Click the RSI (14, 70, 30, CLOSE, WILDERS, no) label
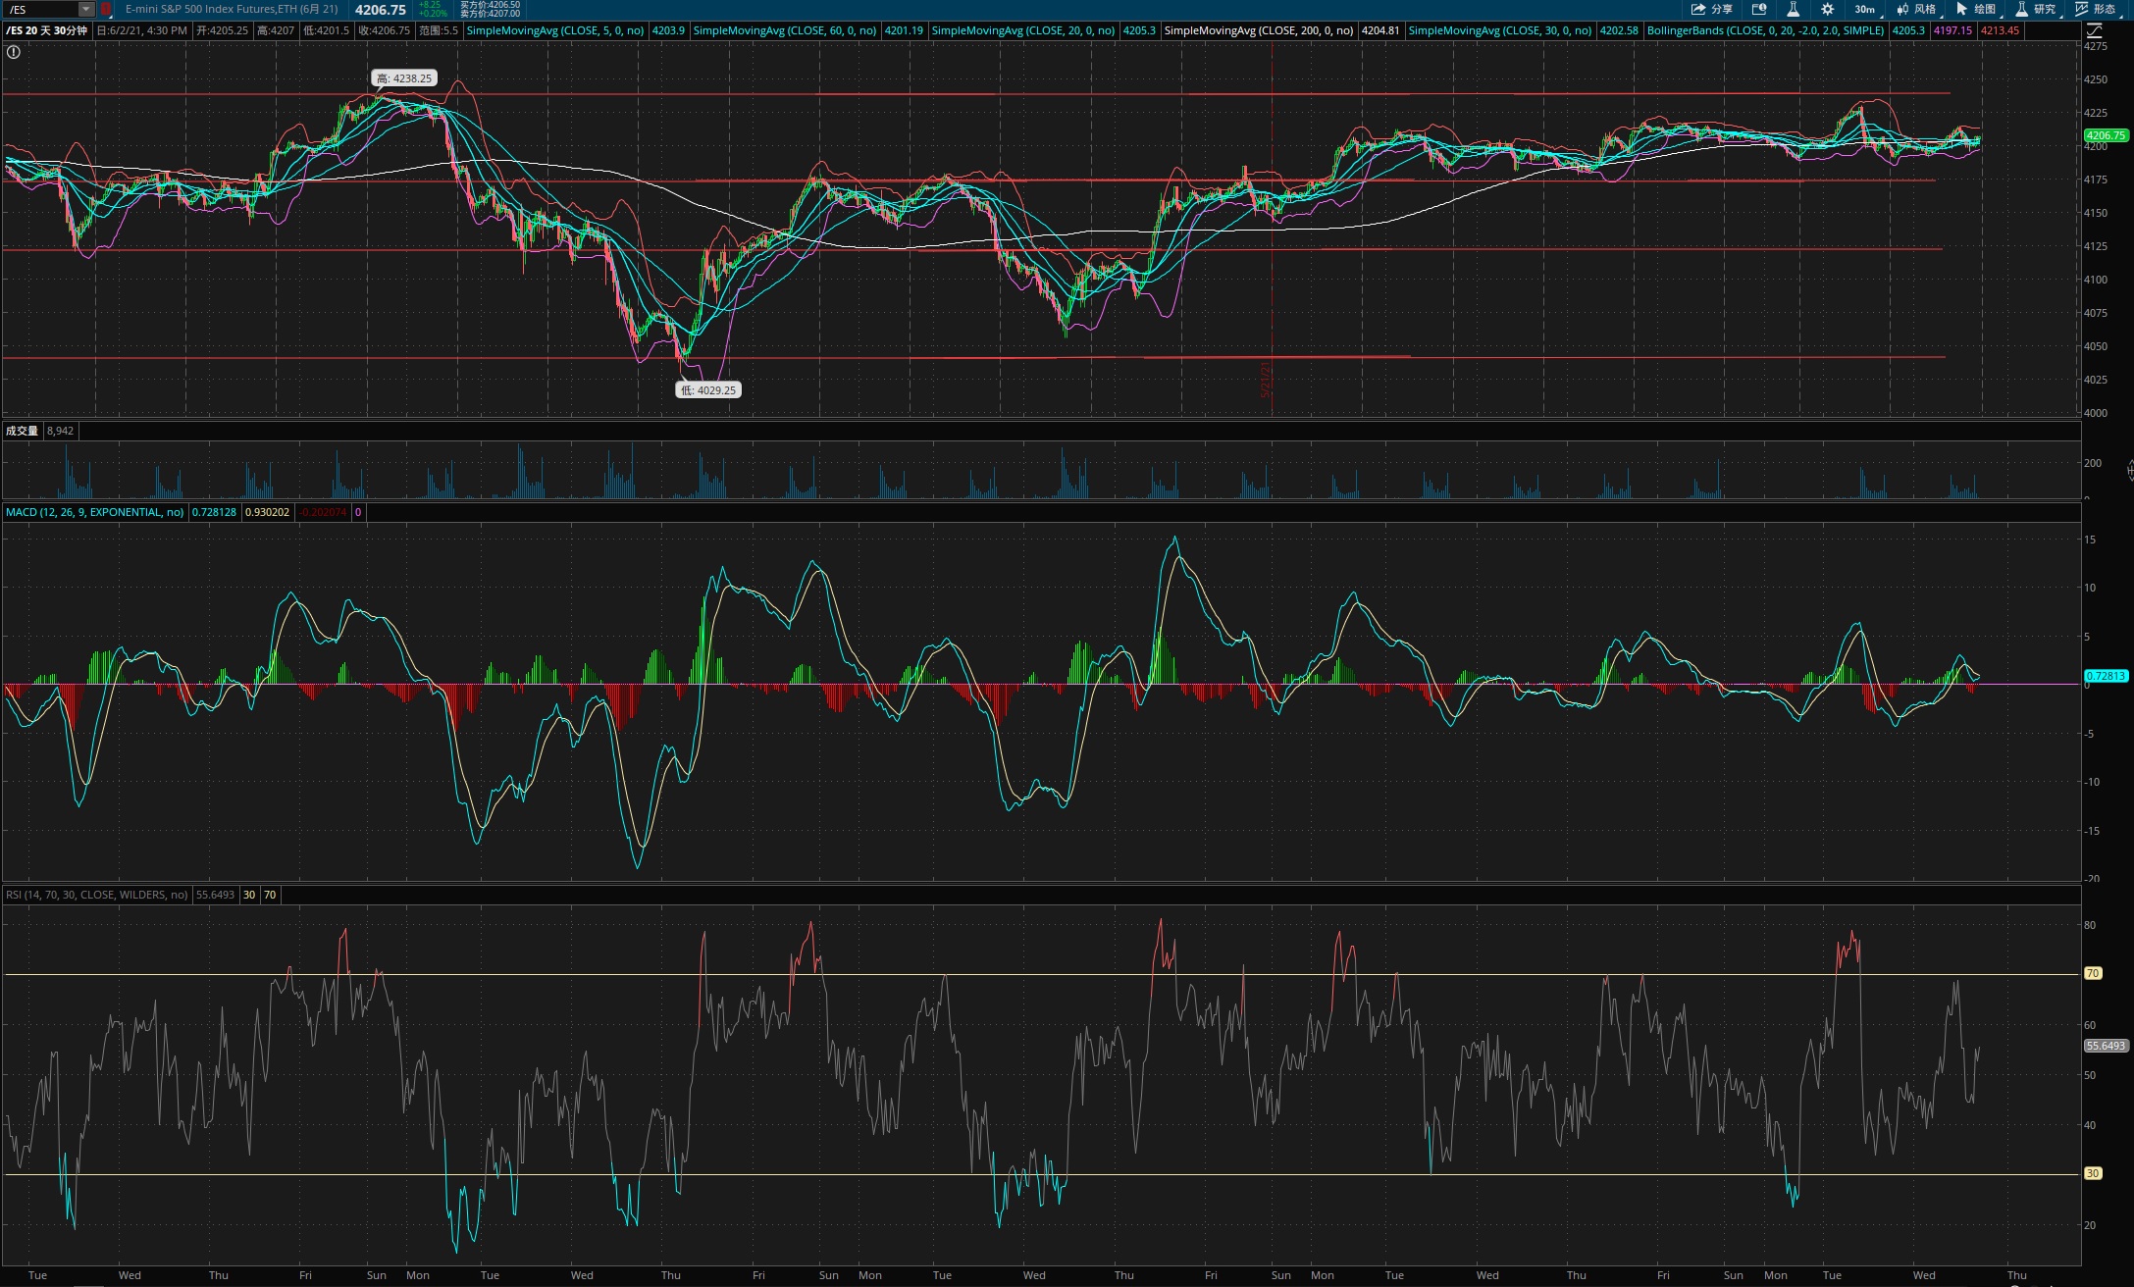The width and height of the screenshot is (2134, 1287). coord(96,895)
